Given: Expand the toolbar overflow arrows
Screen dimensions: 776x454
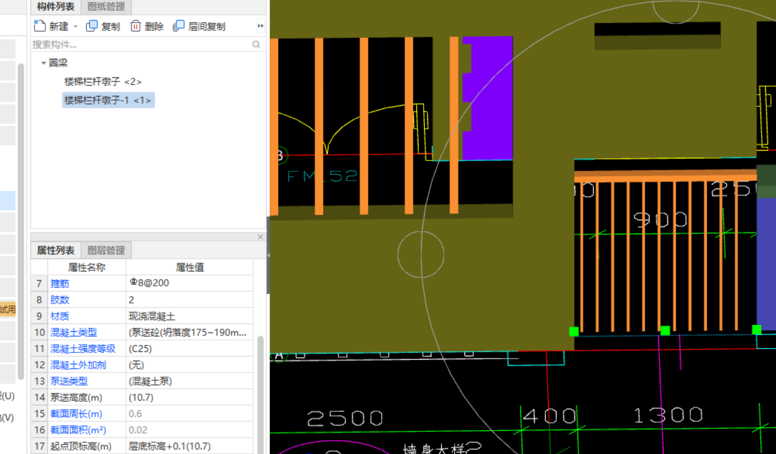Looking at the screenshot, I should [x=260, y=26].
